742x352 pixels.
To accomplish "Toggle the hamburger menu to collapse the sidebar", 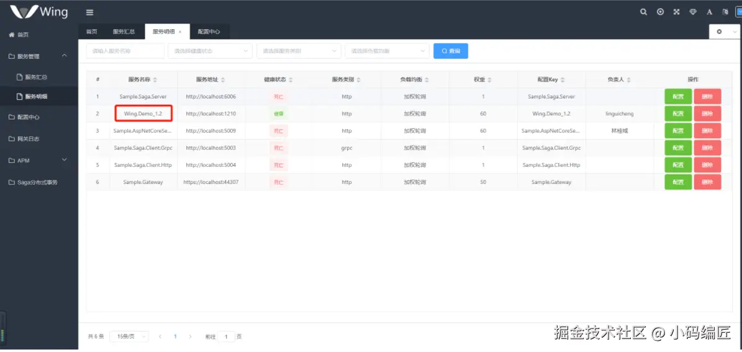I will [90, 12].
